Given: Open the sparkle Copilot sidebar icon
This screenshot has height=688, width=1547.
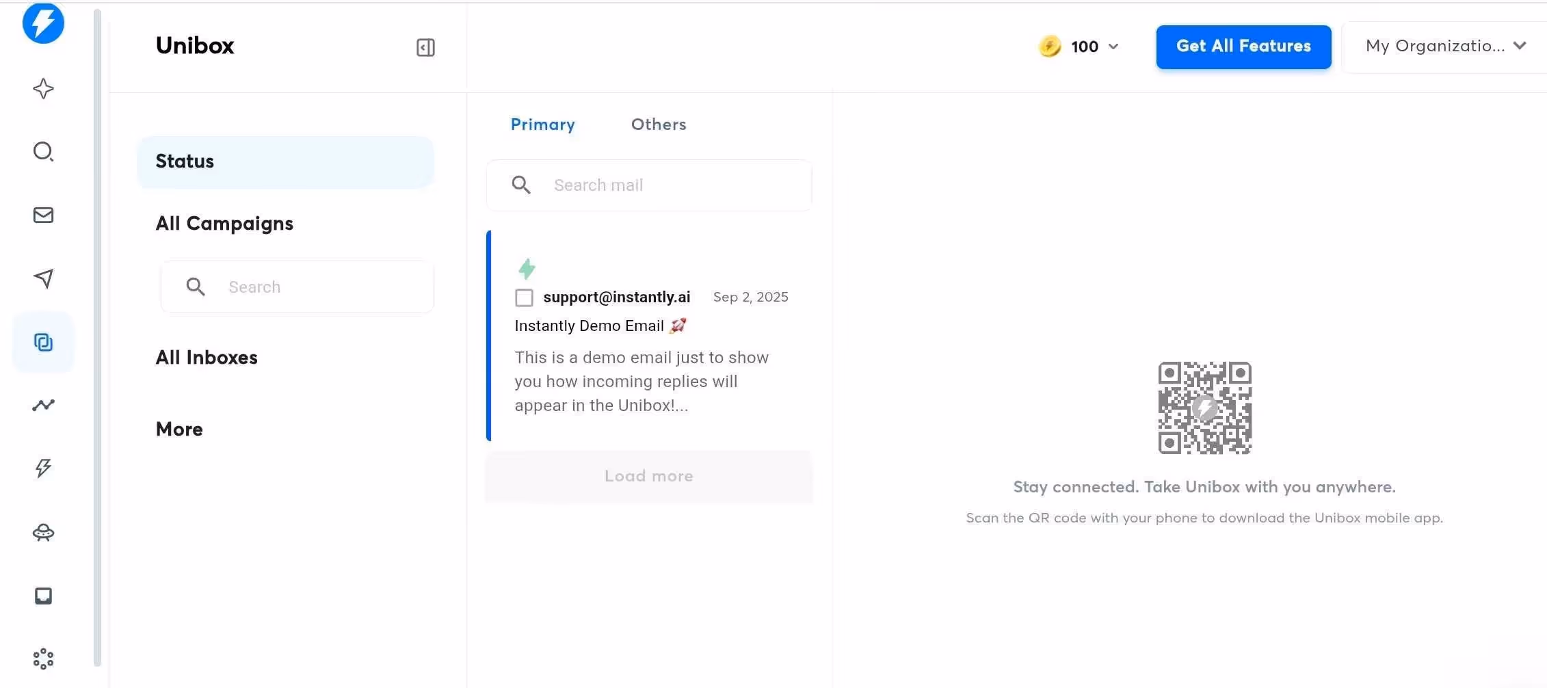Looking at the screenshot, I should pos(43,88).
